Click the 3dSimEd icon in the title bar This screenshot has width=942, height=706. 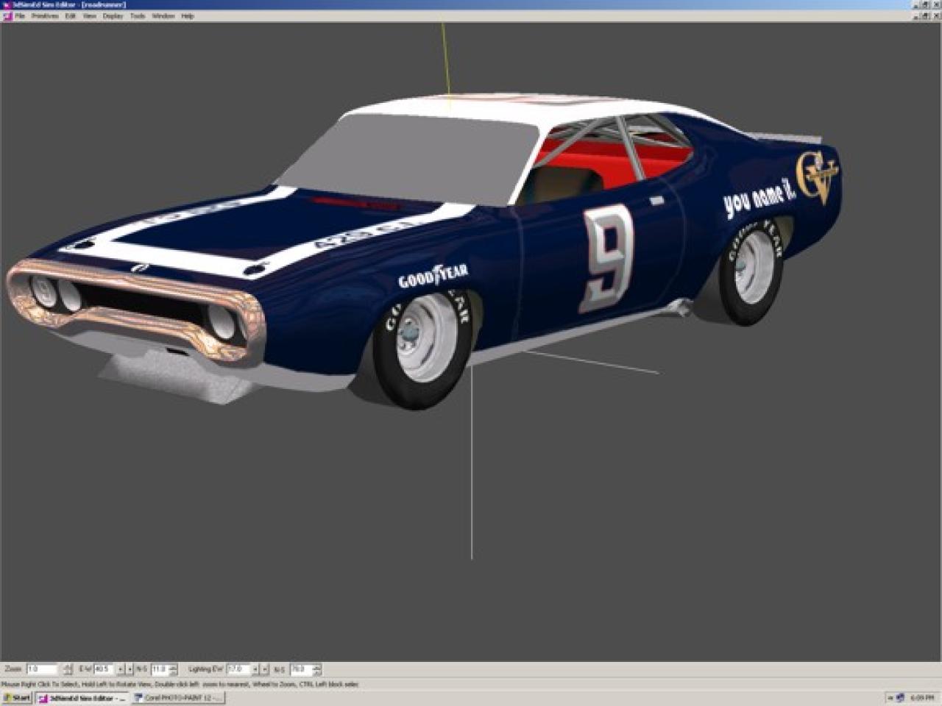click(x=6, y=4)
